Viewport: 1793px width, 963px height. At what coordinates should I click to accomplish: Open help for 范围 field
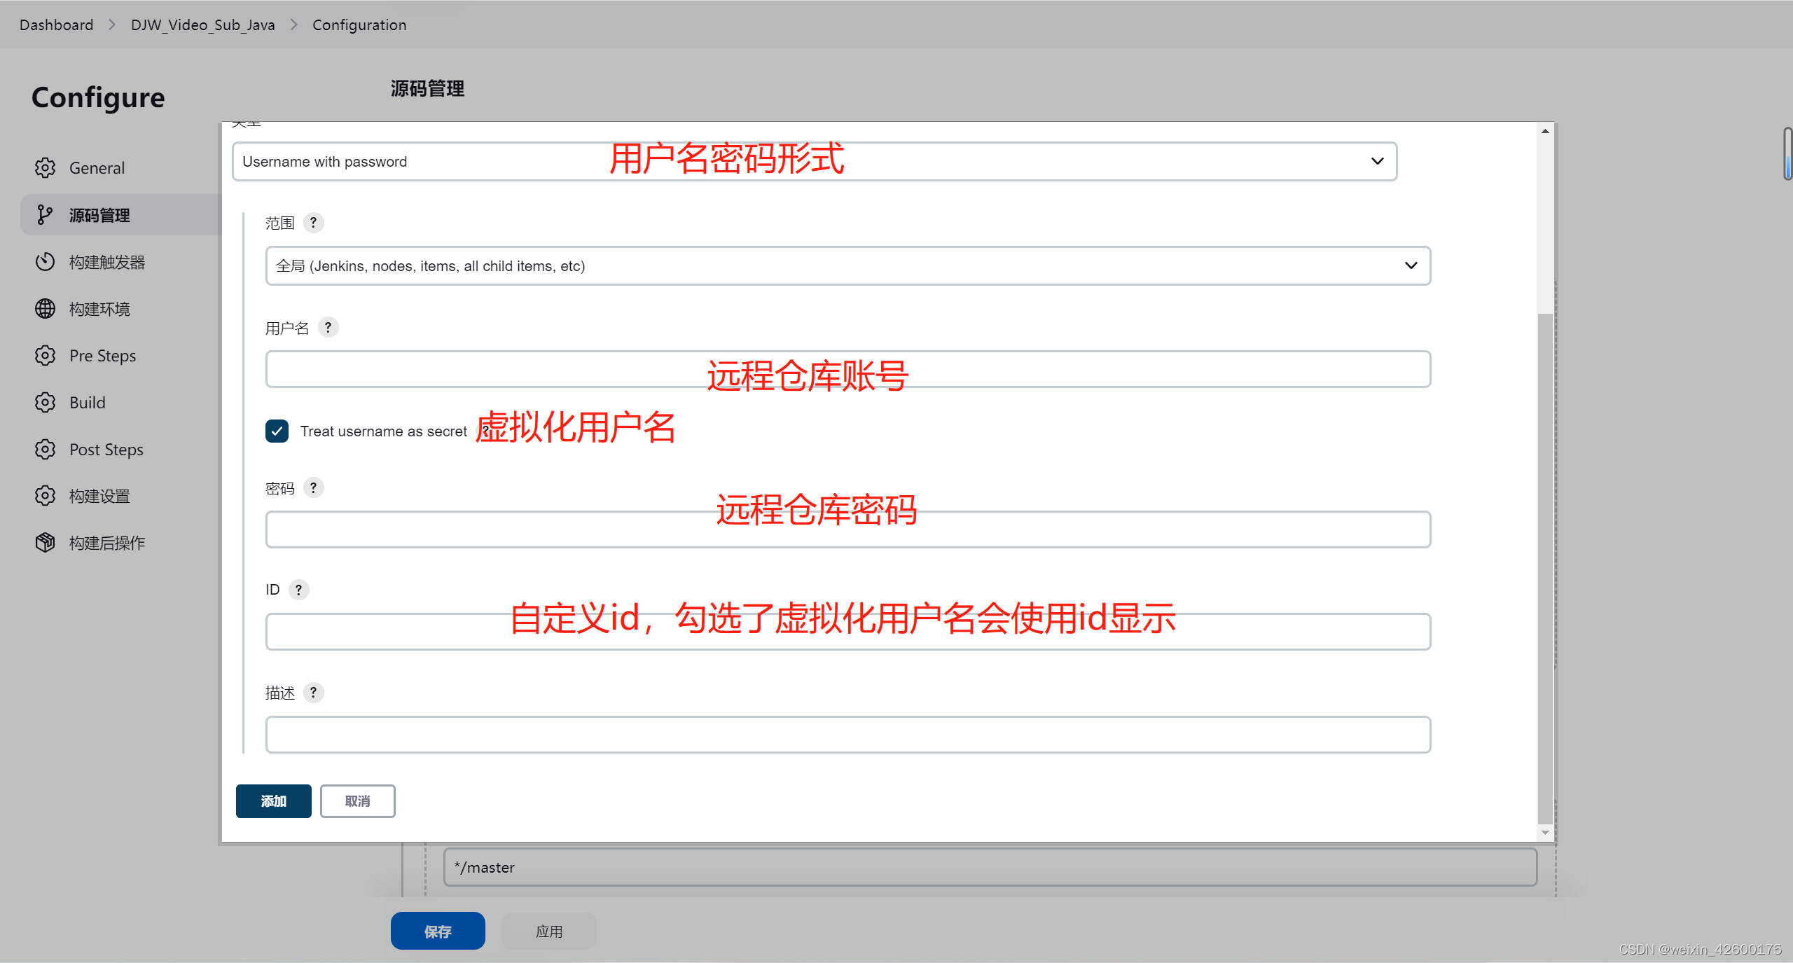(x=313, y=223)
